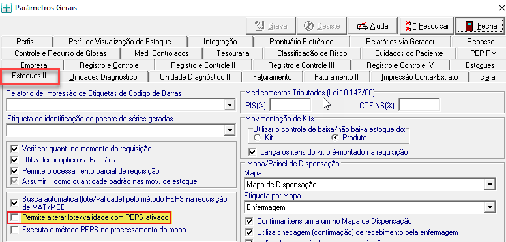Click the Desiste button
Viewport: 506px width, 242px height.
tap(321, 26)
